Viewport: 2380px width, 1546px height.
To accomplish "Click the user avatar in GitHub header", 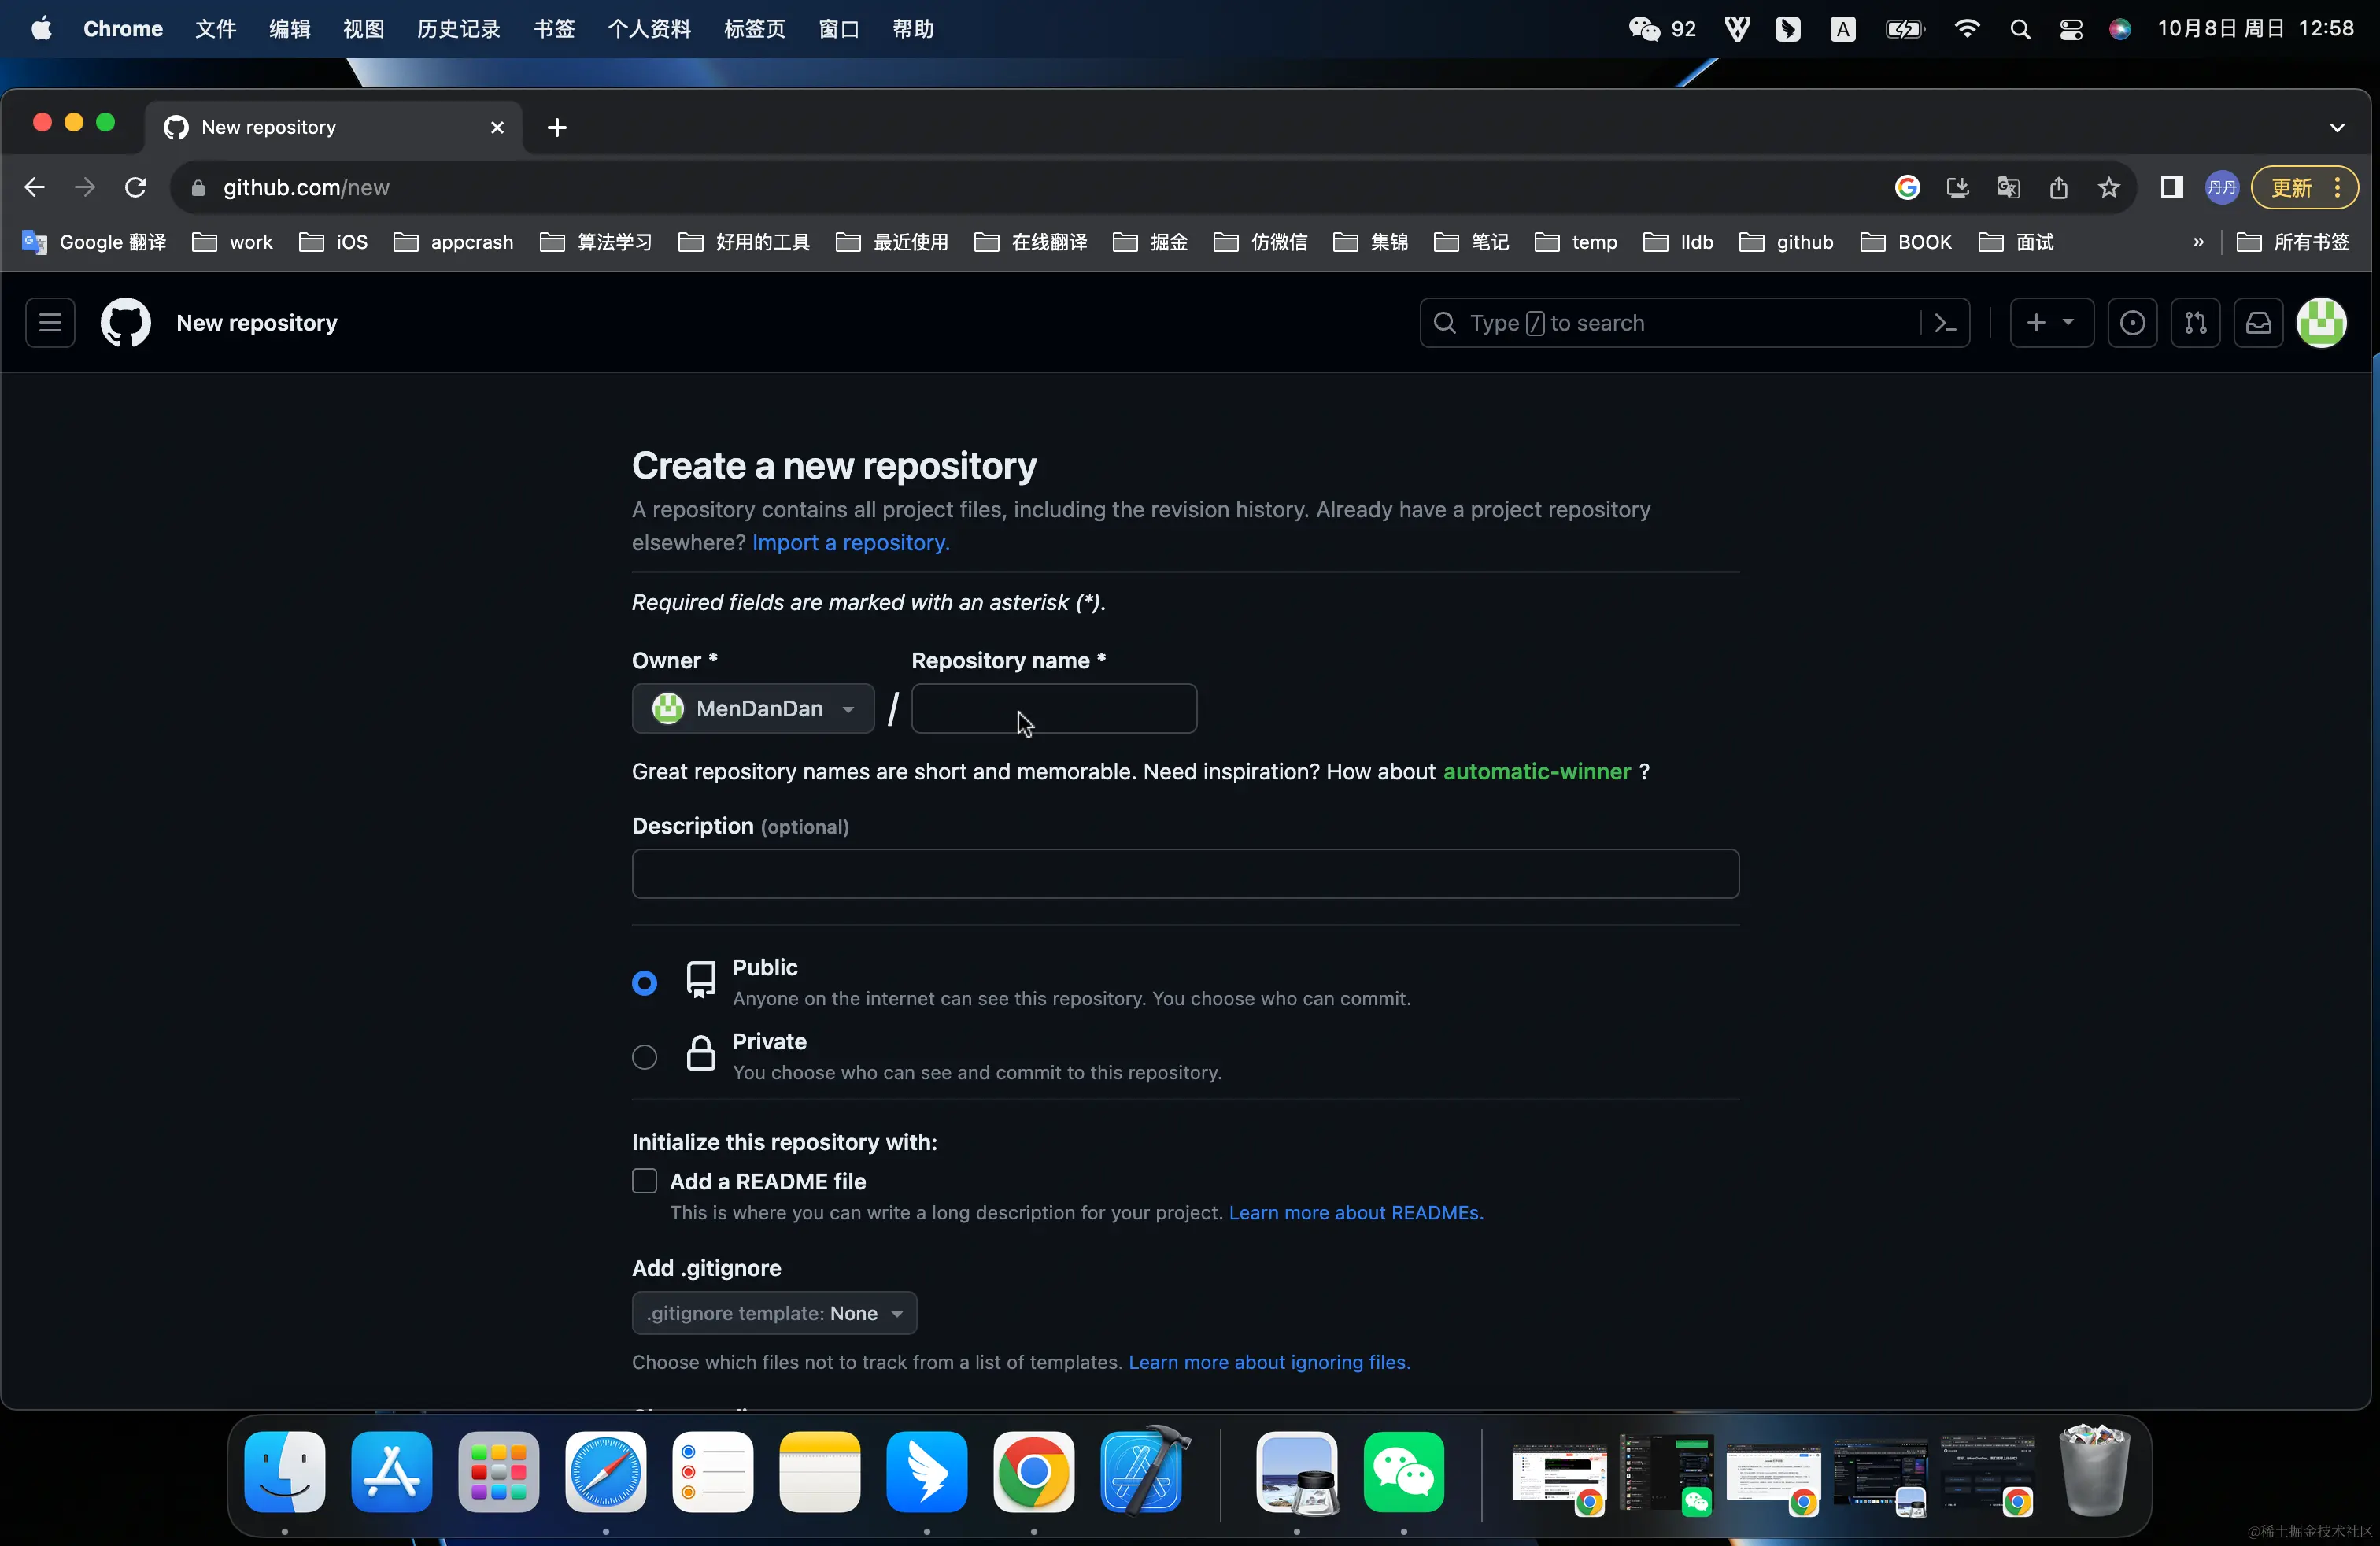I will click(2321, 323).
